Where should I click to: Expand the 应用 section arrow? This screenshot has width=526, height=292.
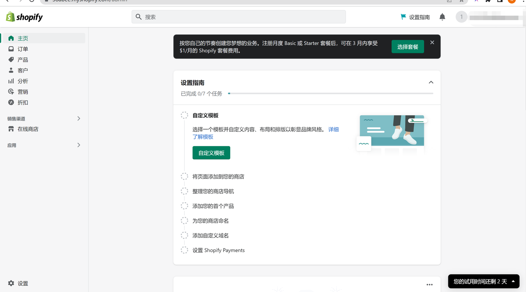pos(79,145)
